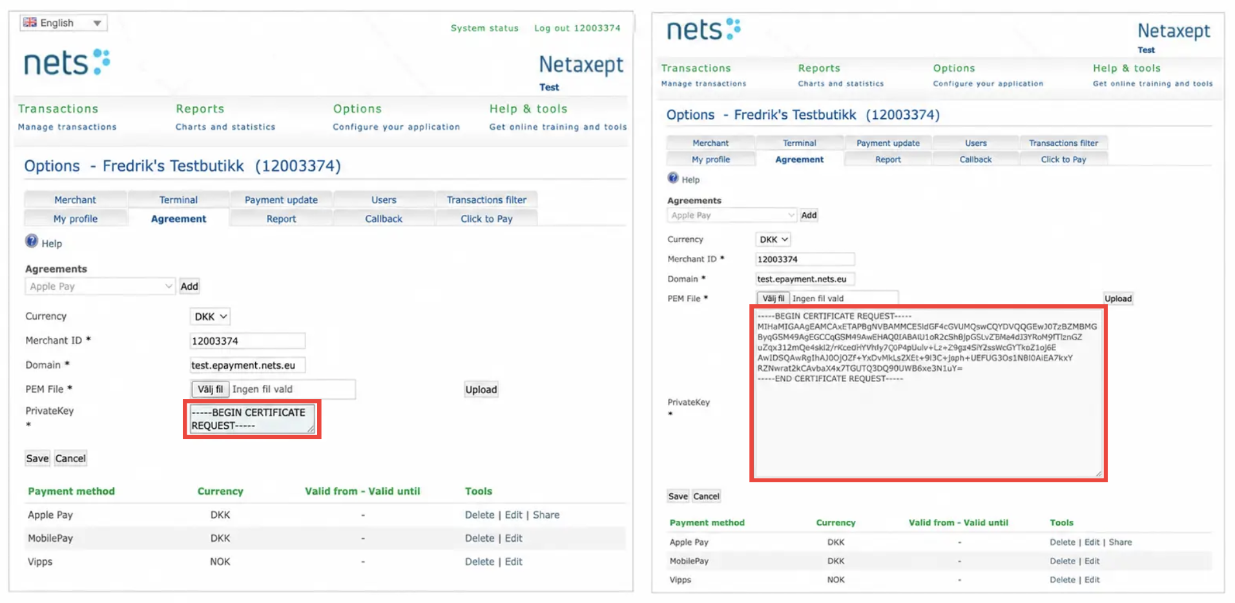Click Välj fil file chooser in right panel
1235x603 pixels.
(773, 298)
